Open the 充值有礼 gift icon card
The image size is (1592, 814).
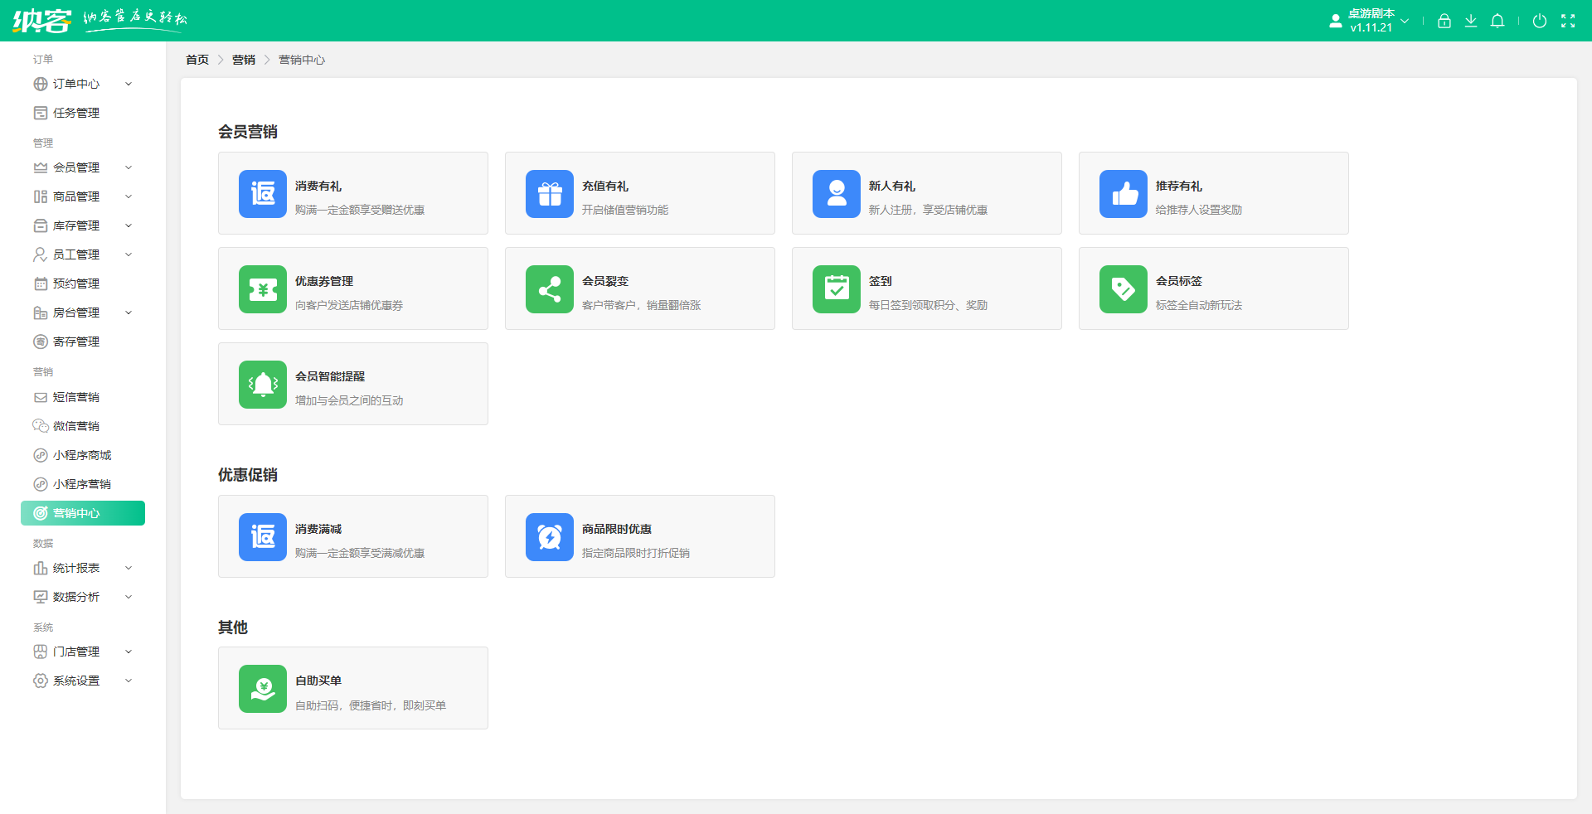549,194
